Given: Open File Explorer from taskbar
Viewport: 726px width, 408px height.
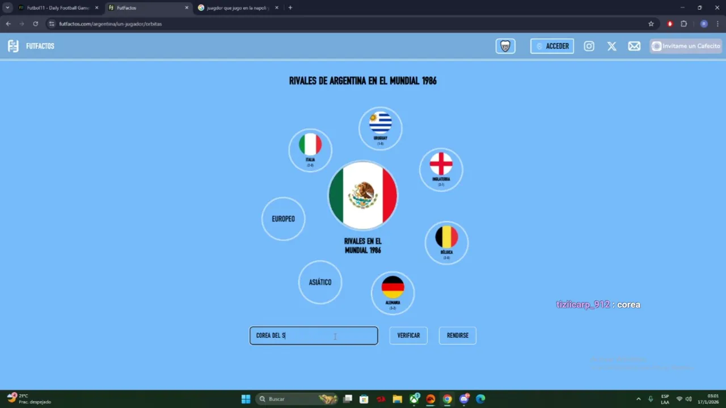Looking at the screenshot, I should (397, 399).
